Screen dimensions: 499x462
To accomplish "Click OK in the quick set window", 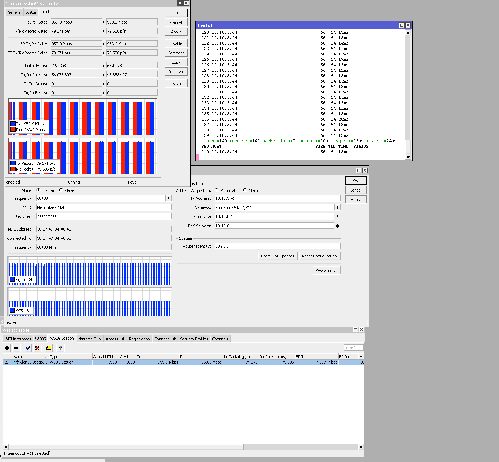I will [x=355, y=181].
